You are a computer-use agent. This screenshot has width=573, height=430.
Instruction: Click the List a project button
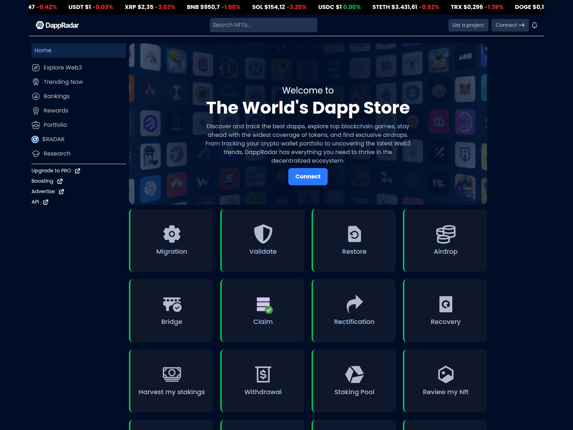[468, 25]
